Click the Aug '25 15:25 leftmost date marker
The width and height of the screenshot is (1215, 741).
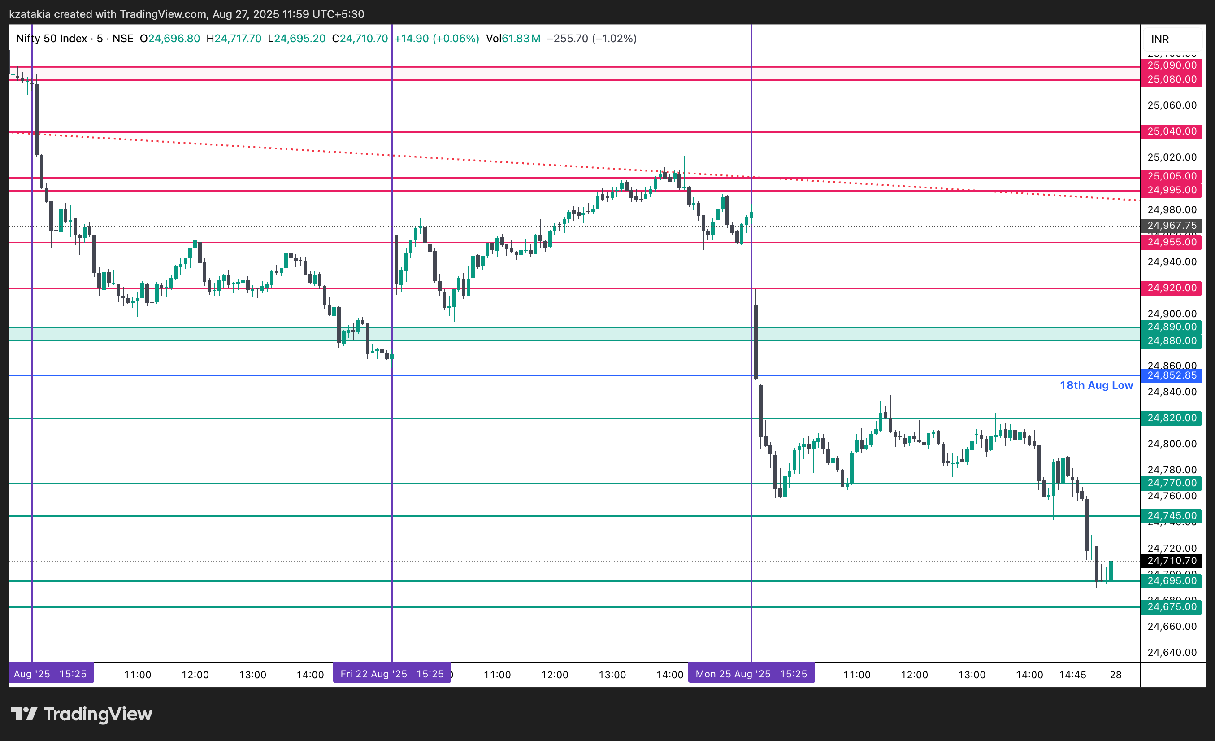(51, 674)
